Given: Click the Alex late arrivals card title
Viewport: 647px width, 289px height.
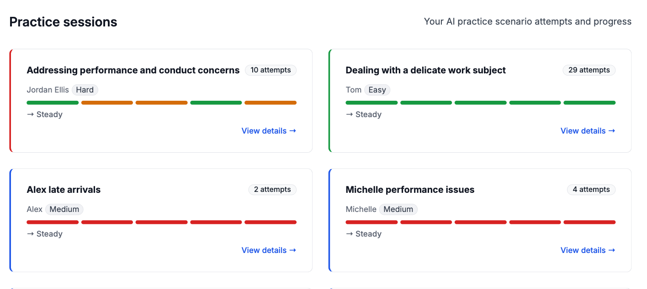Looking at the screenshot, I should click(x=64, y=189).
